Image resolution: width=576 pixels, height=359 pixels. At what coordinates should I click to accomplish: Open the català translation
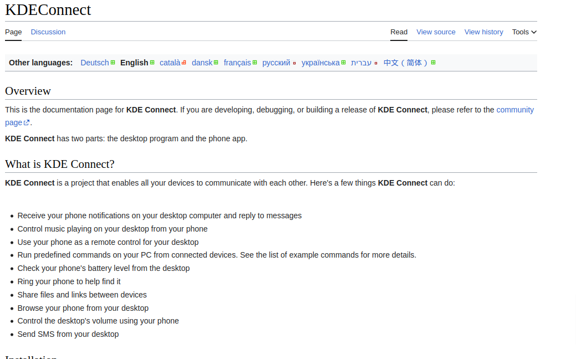170,63
